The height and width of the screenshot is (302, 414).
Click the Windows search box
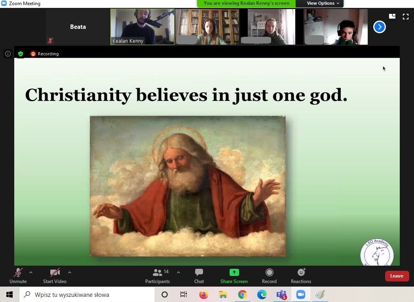(x=87, y=294)
